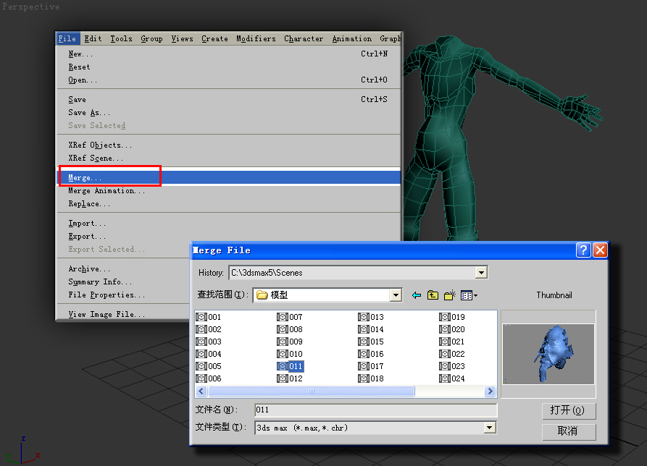Open the look-in folder dropdown
This screenshot has width=647, height=466.
396,295
